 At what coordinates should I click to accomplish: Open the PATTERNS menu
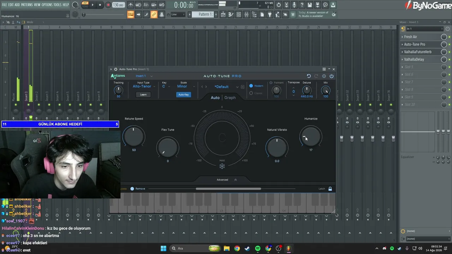pyautogui.click(x=27, y=5)
